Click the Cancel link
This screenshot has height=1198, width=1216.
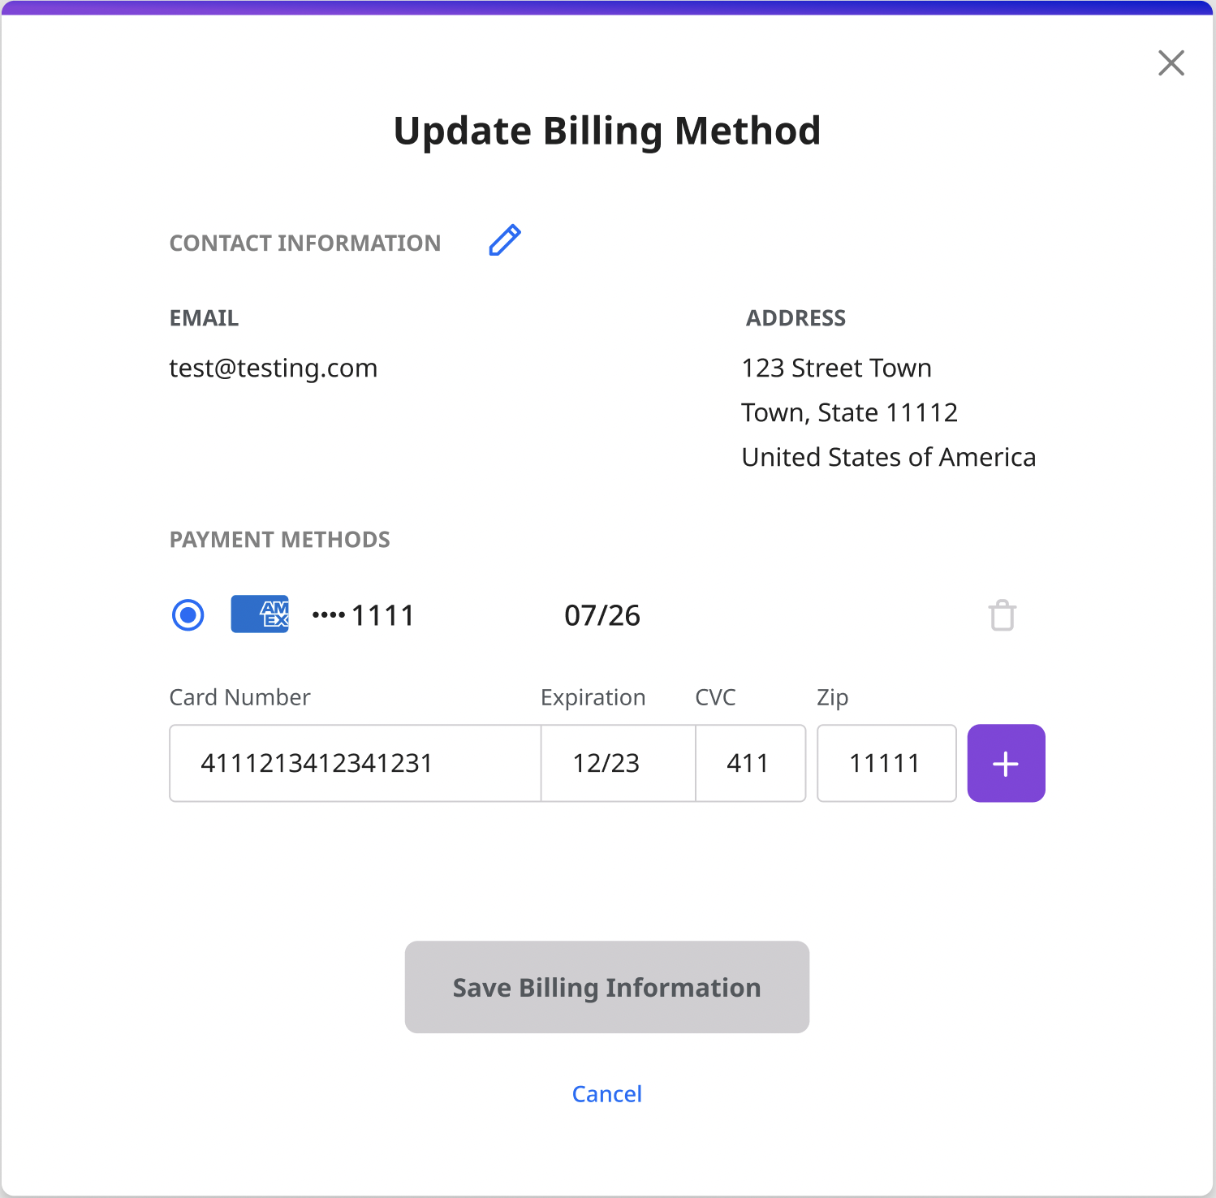pyautogui.click(x=606, y=1093)
